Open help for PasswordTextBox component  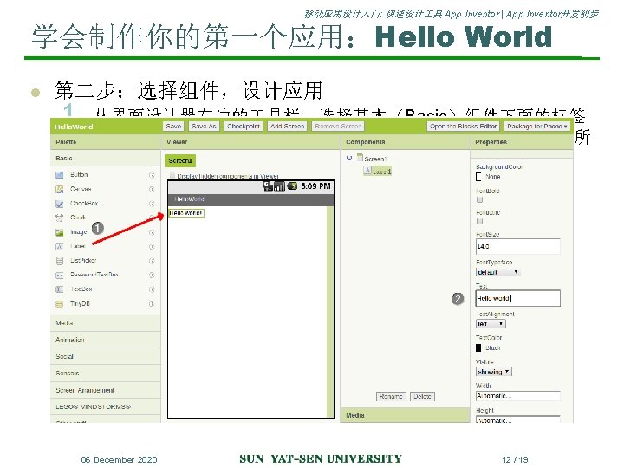[x=152, y=276]
